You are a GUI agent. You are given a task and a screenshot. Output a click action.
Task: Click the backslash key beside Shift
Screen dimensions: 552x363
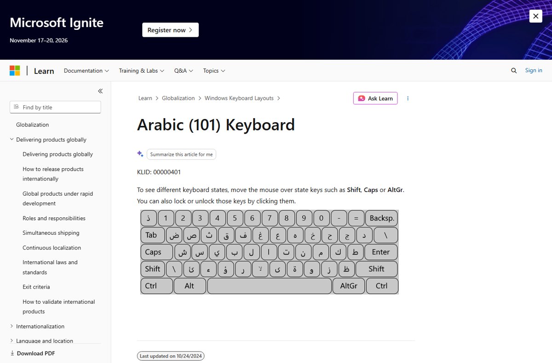pyautogui.click(x=174, y=269)
